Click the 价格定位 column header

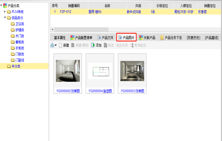(x=162, y=6)
